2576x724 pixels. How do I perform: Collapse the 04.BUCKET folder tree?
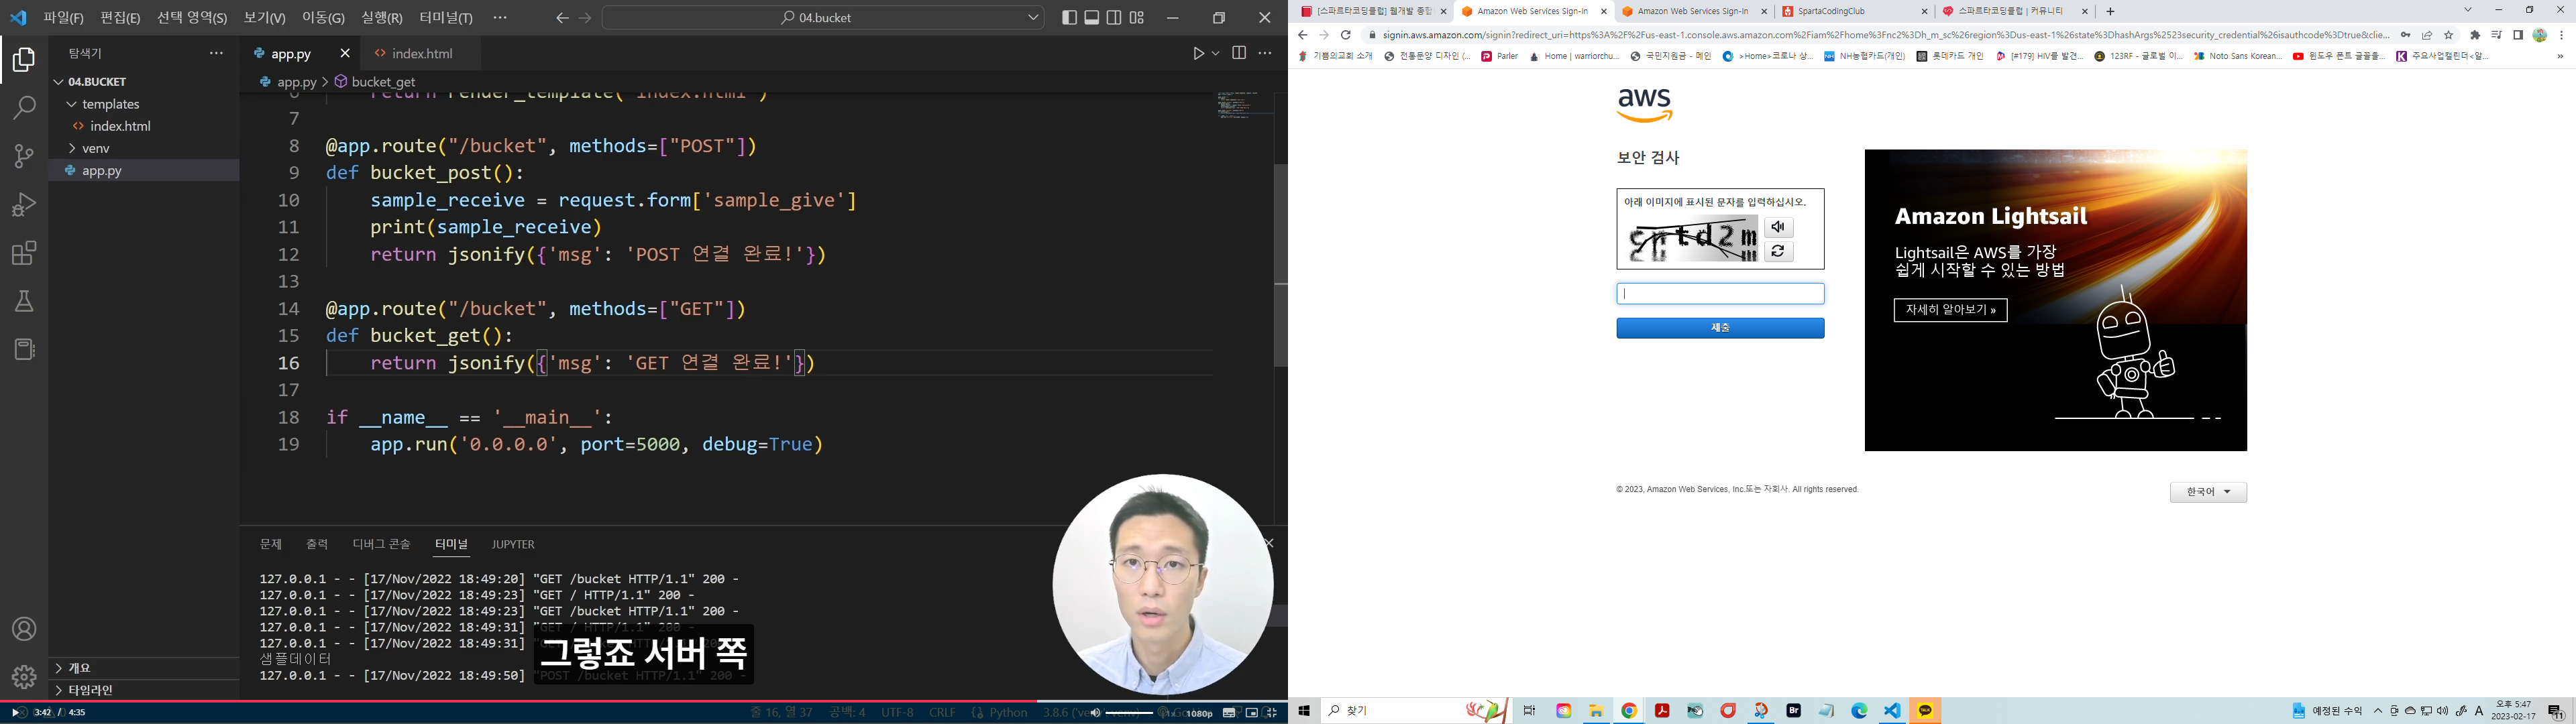[59, 82]
